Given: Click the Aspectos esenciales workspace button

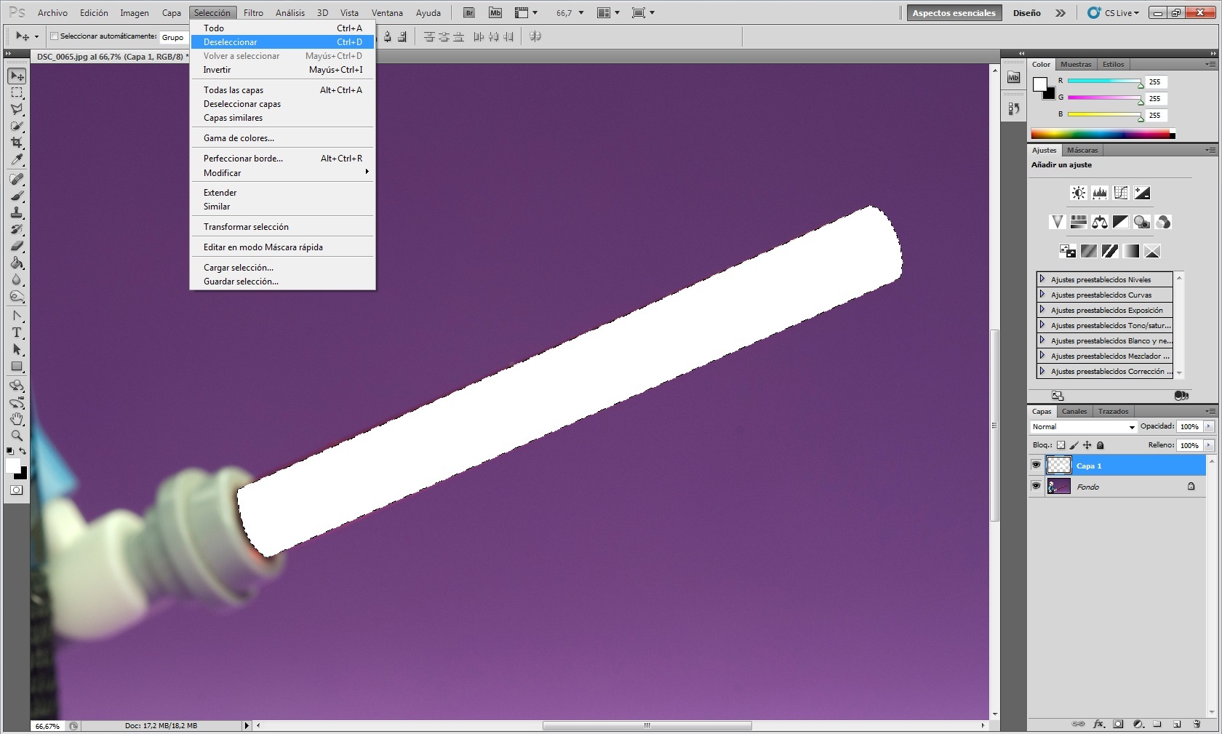Looking at the screenshot, I should (954, 13).
